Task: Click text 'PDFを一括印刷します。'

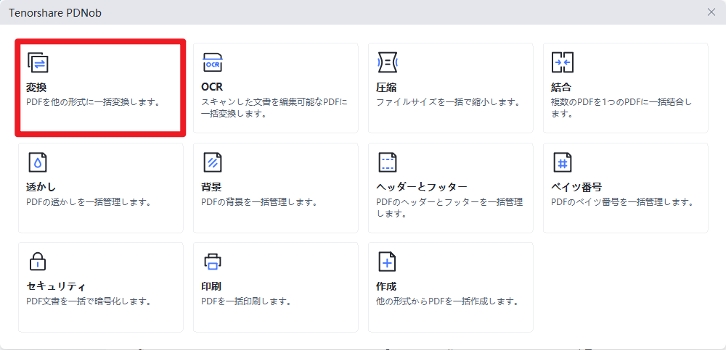Action: (x=246, y=302)
